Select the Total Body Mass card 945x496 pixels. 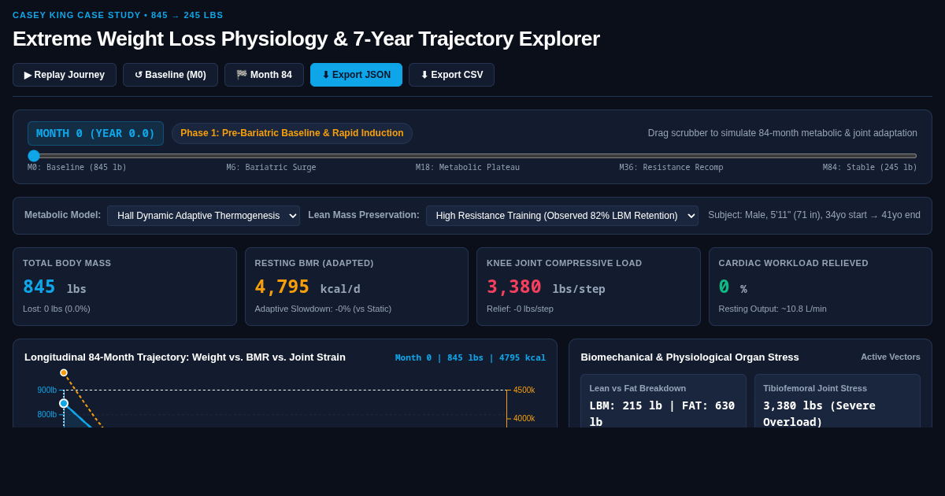[124, 287]
